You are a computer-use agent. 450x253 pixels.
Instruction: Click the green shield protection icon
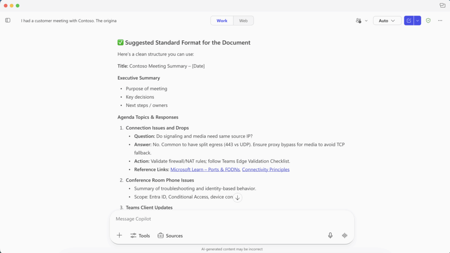pos(428,21)
